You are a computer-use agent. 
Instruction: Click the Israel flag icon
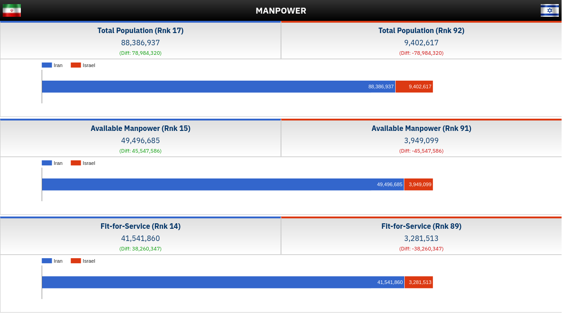[550, 10]
